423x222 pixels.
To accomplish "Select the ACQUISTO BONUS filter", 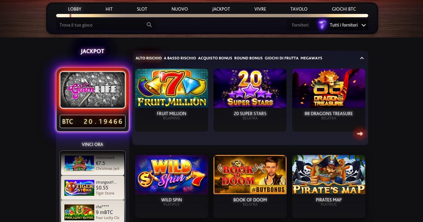I will (x=215, y=58).
